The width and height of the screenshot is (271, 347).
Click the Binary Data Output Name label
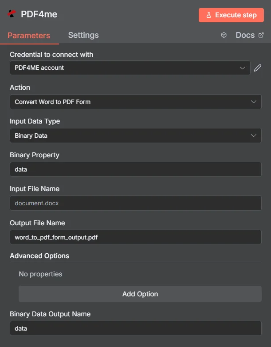(x=50, y=314)
